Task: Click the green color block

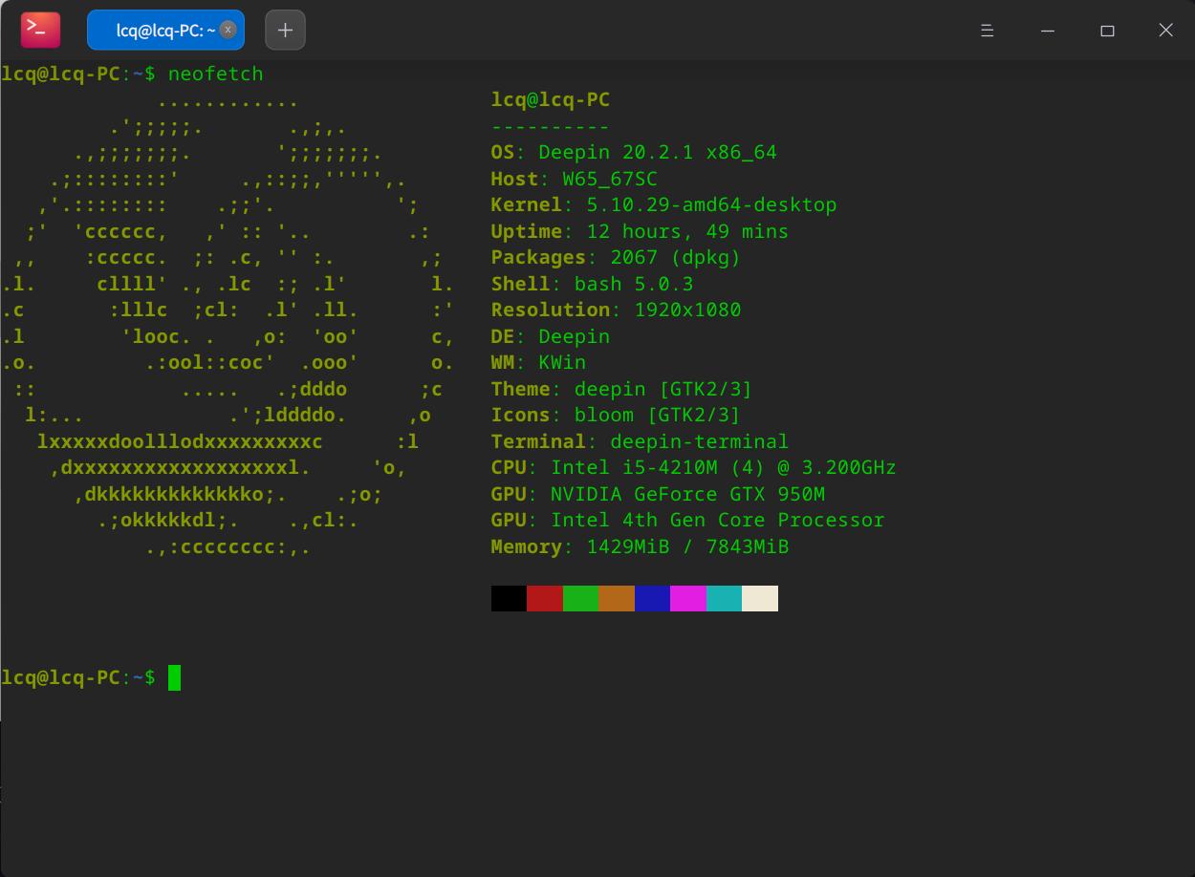Action: (580, 598)
